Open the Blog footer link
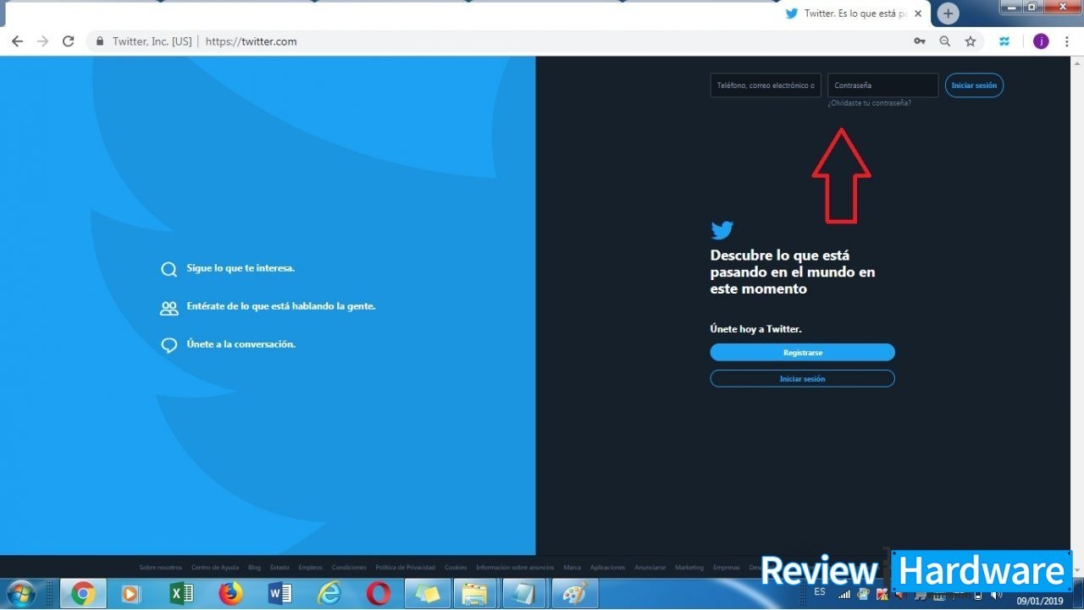The width and height of the screenshot is (1084, 610). tap(254, 568)
